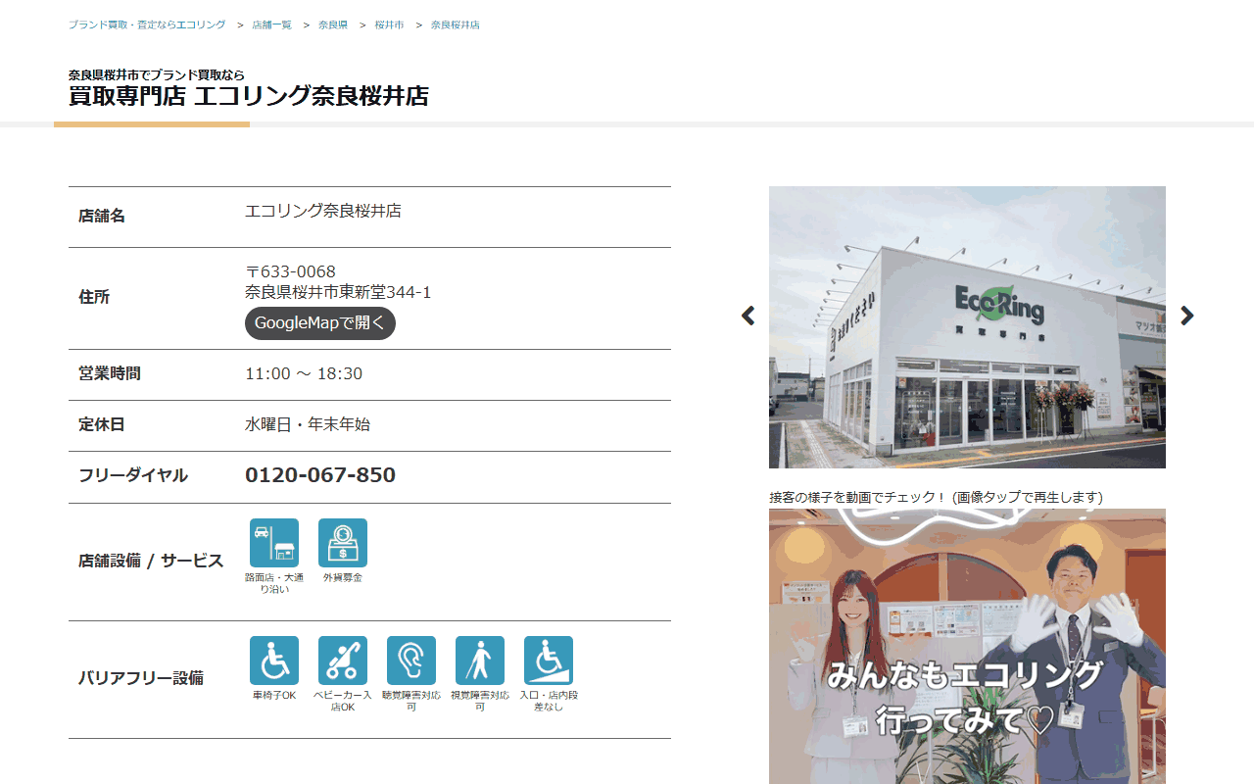Screen dimensions: 1254x784
Task: Click the visual impairment support icon
Action: (480, 661)
